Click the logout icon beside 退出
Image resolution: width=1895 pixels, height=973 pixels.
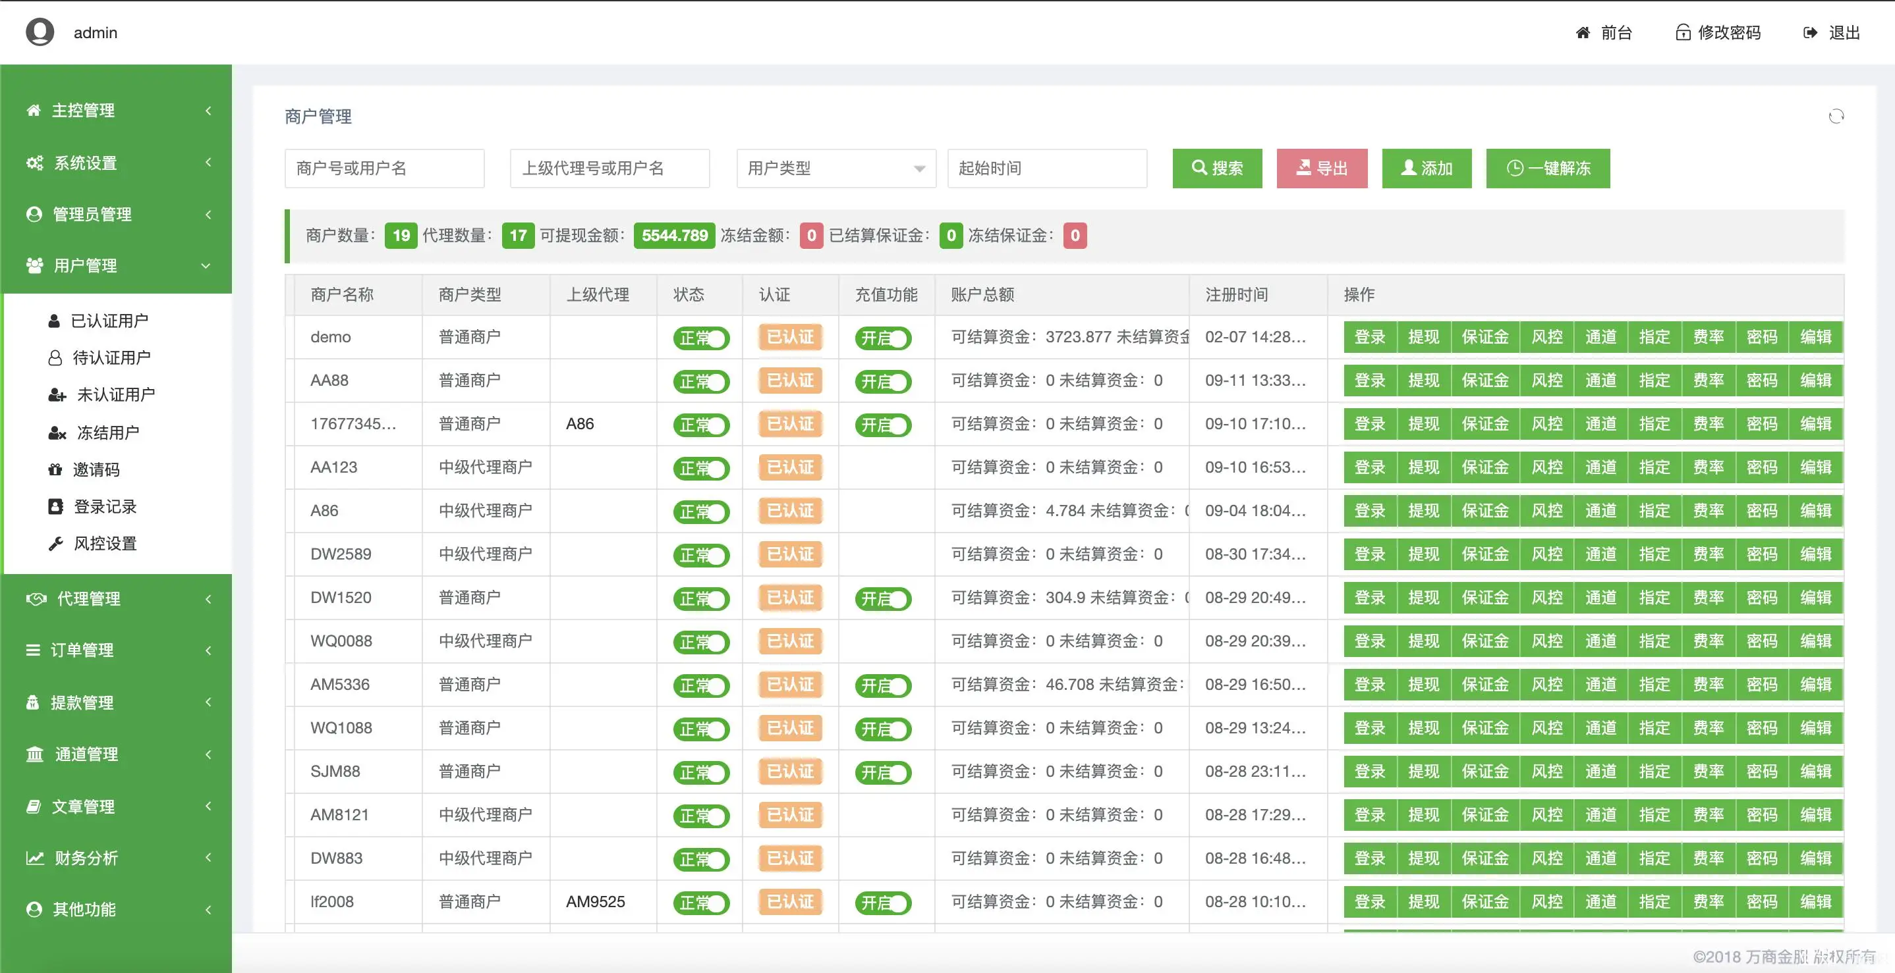[1811, 32]
